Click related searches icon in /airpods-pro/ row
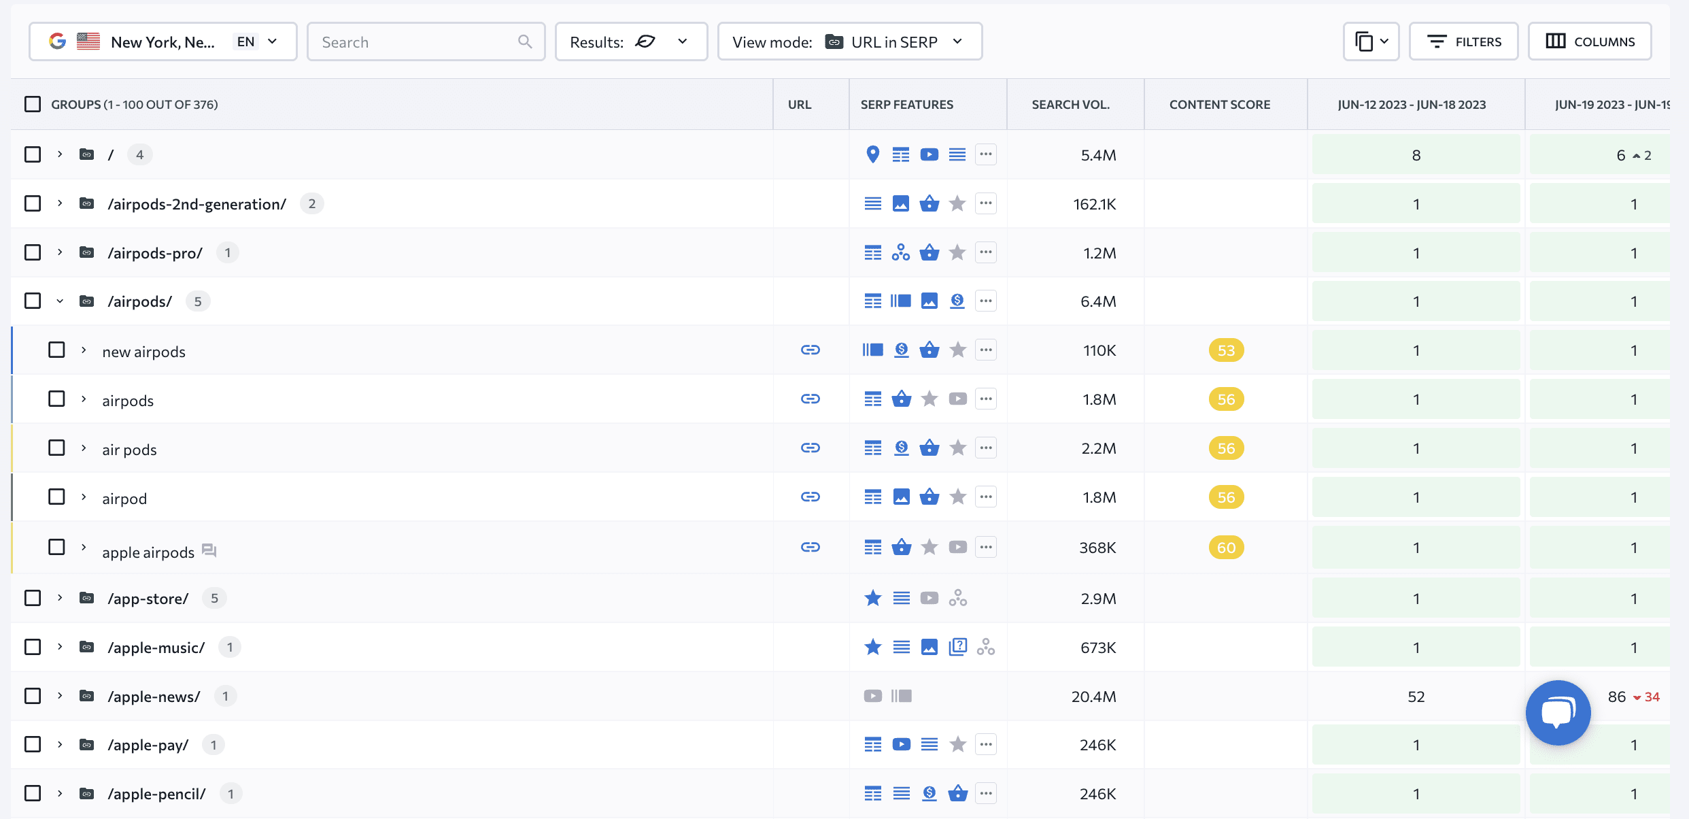Viewport: 1689px width, 819px height. [901, 252]
